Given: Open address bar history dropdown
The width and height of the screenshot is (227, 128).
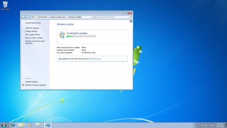Looking at the screenshot, I should [x=92, y=17].
